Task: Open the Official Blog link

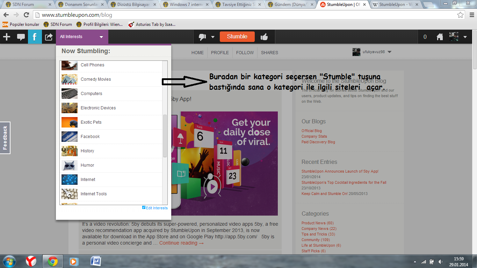Action: (312, 131)
